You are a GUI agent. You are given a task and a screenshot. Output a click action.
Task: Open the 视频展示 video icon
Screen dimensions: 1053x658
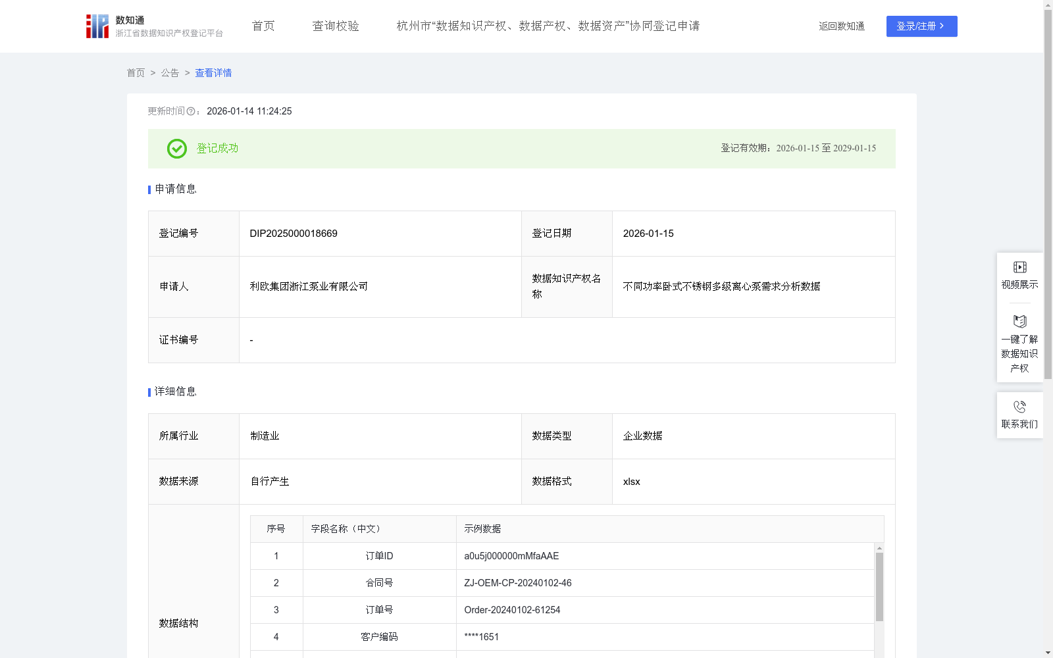coord(1019,267)
